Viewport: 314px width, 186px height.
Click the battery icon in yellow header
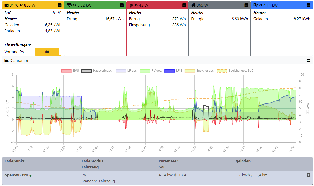tap(7, 5)
